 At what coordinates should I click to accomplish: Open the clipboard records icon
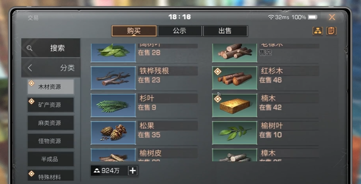tap(331, 31)
